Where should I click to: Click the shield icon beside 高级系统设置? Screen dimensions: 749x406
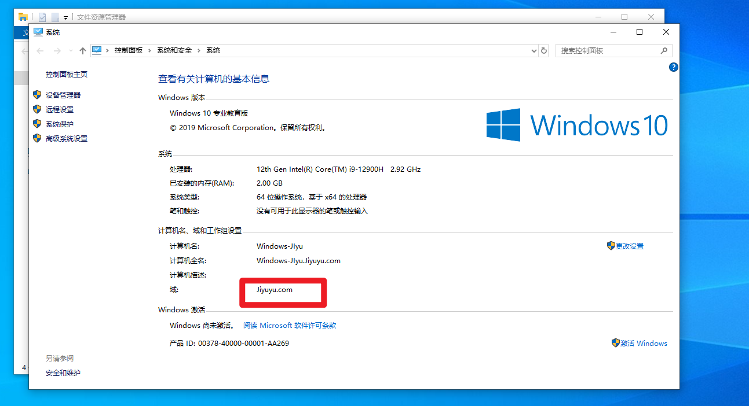[37, 138]
